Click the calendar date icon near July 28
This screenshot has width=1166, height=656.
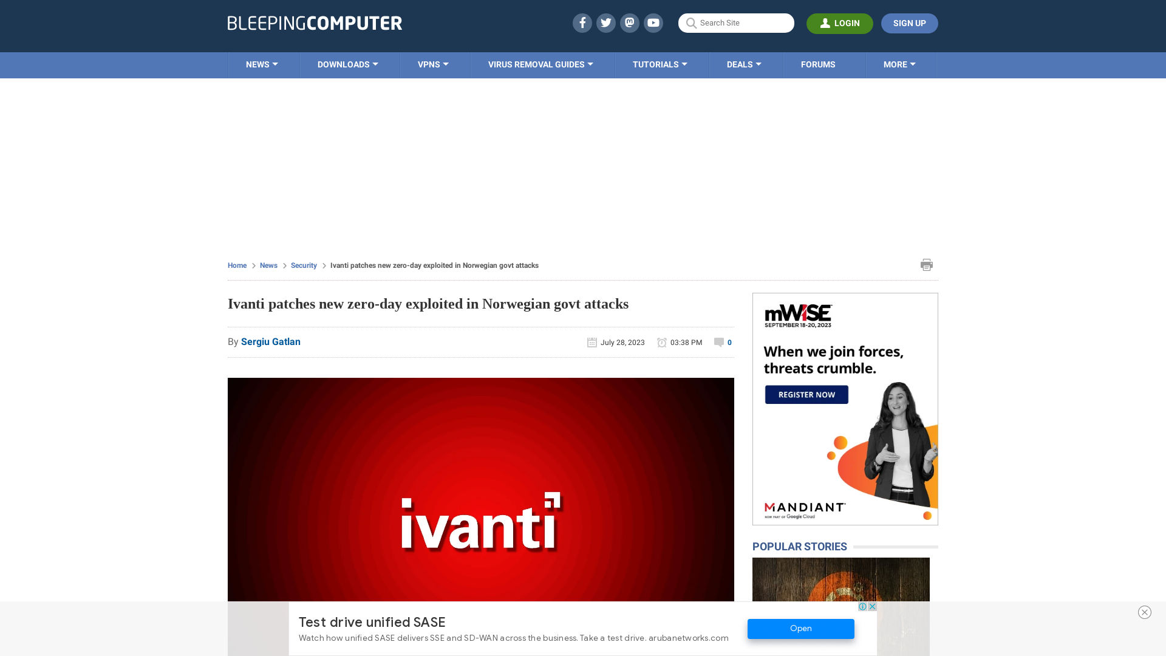(x=593, y=342)
